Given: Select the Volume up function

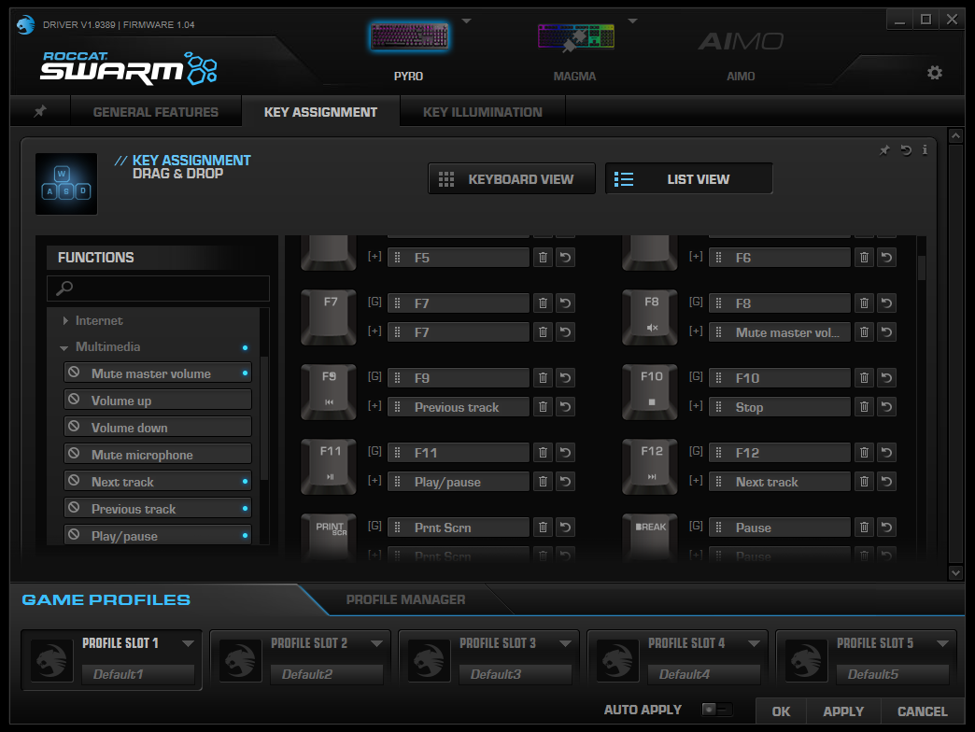Looking at the screenshot, I should pyautogui.click(x=158, y=401).
